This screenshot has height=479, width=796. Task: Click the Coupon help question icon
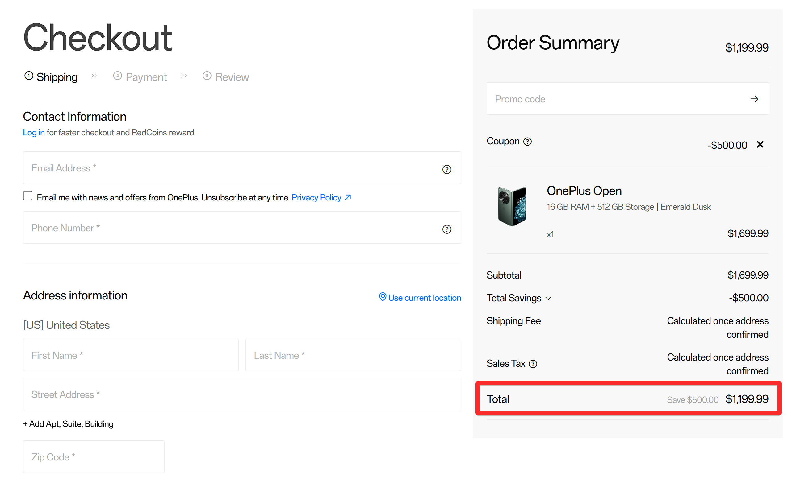(527, 141)
